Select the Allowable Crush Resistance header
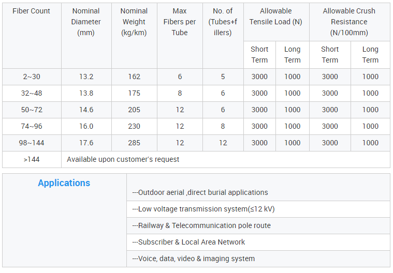Screen dimensions: 393x273 pos(349,22)
